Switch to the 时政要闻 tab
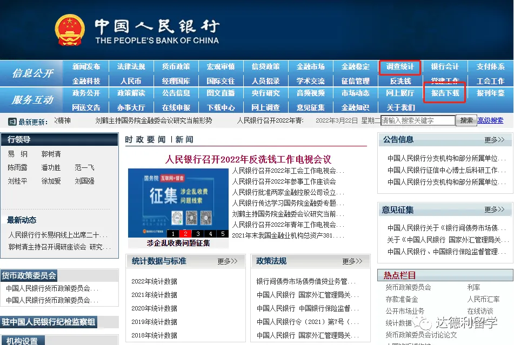 click(145, 140)
